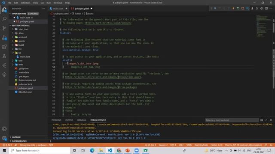Click the Windows search box

[40, 151]
